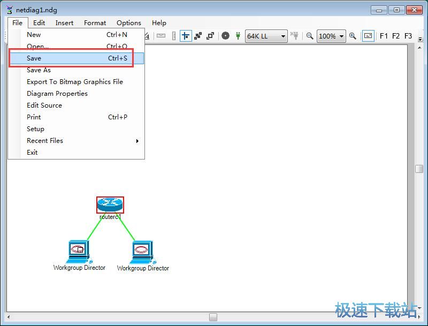Choose New from the File menu
Image resolution: width=428 pixels, height=326 pixels.
pyautogui.click(x=76, y=35)
